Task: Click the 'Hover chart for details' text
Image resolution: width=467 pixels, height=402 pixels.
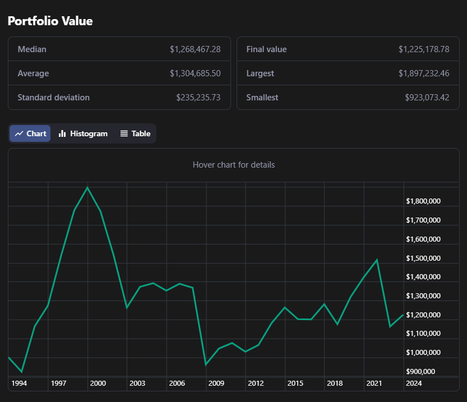Action: click(234, 165)
